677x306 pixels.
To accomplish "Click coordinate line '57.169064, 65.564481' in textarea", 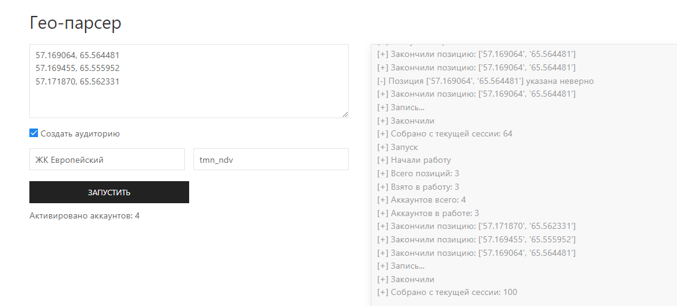I will point(77,55).
